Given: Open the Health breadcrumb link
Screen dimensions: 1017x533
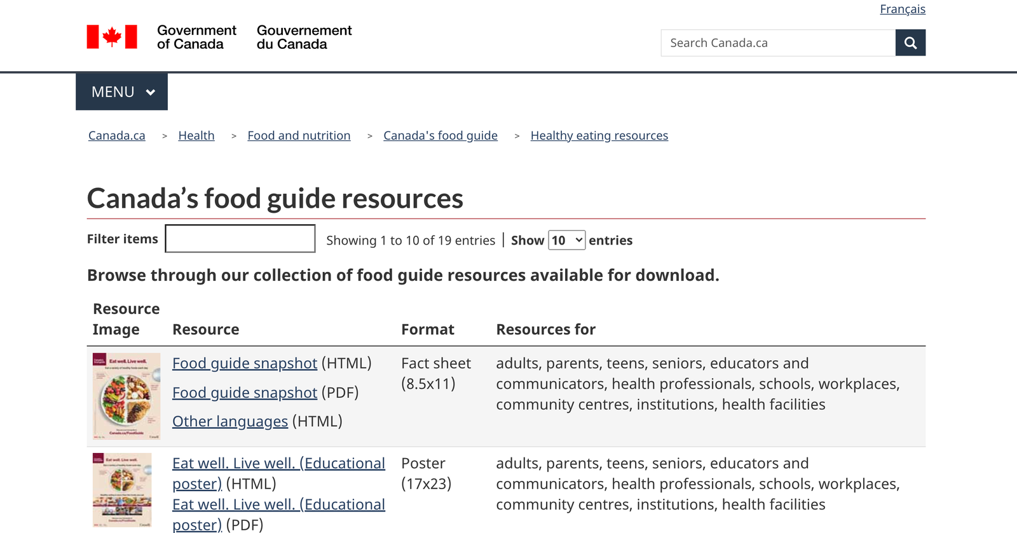Looking at the screenshot, I should click(196, 135).
